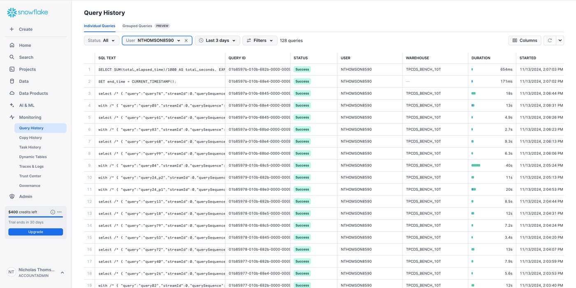Open the refresh options chevron
Screen dimensions: 576x288
560,40
